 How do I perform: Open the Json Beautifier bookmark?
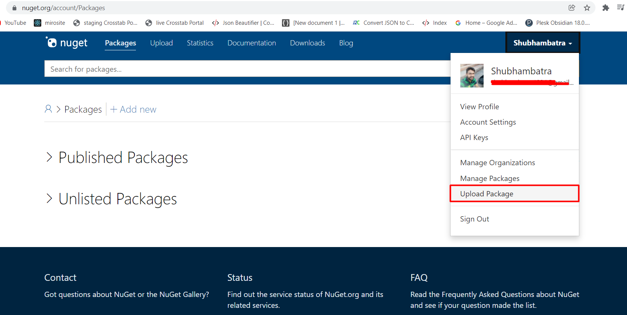pyautogui.click(x=243, y=23)
